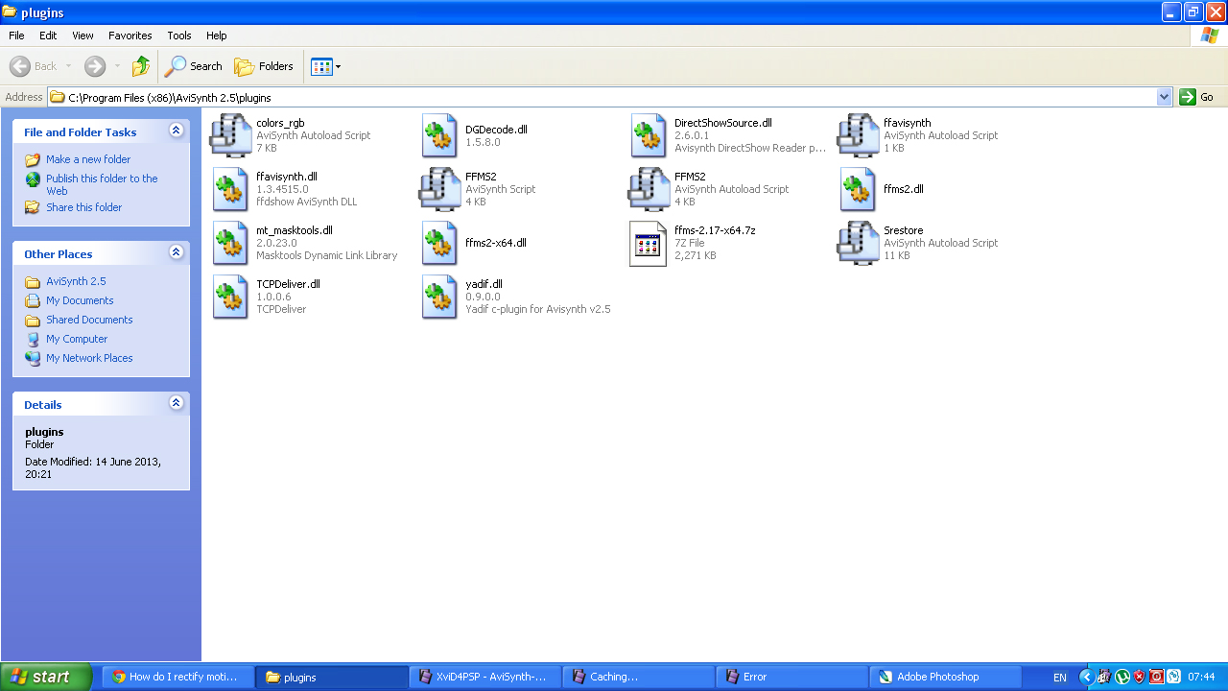Select the 'ffdshow AviSynth DLL' description text

pos(306,203)
